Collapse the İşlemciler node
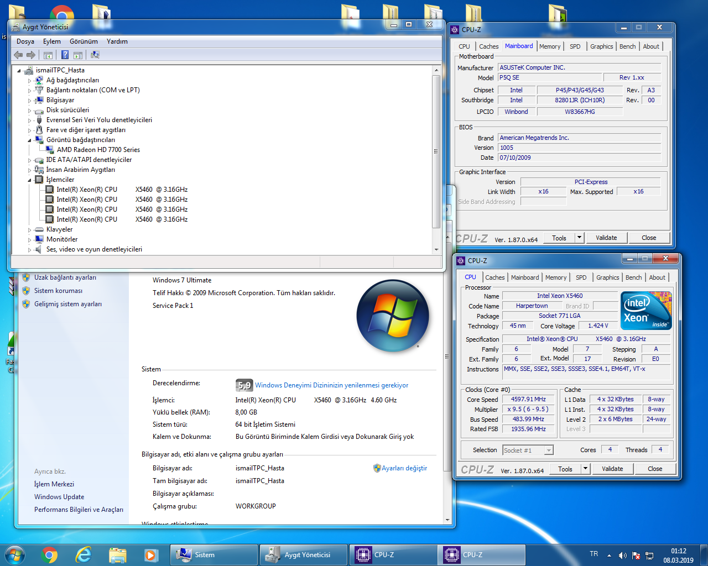 tap(30, 180)
